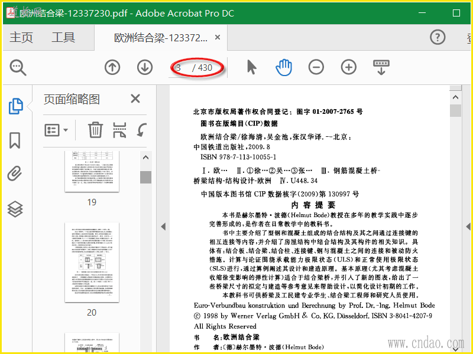Open the Help question mark icon
The height and width of the screenshot is (354, 473).
click(x=438, y=37)
